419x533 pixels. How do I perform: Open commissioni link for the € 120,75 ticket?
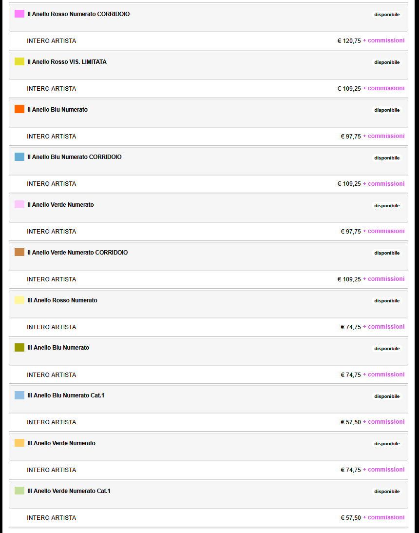click(384, 40)
